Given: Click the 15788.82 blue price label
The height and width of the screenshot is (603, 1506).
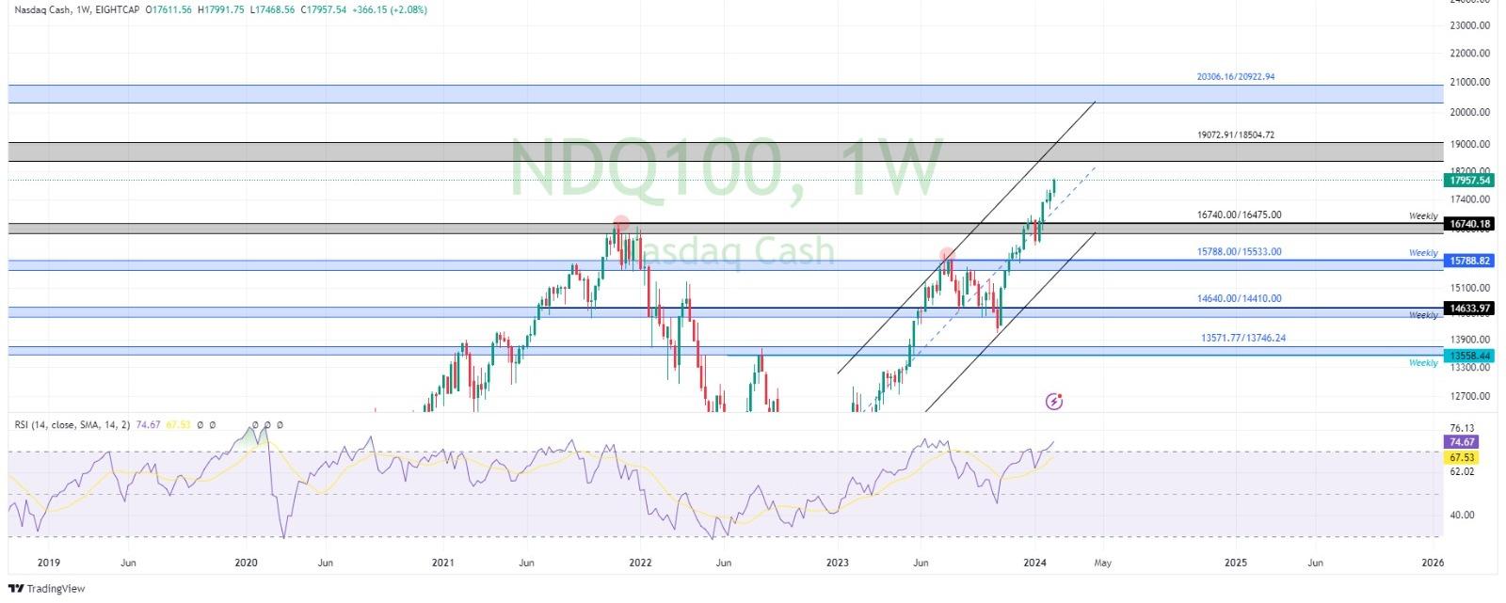Looking at the screenshot, I should pos(1469,261).
